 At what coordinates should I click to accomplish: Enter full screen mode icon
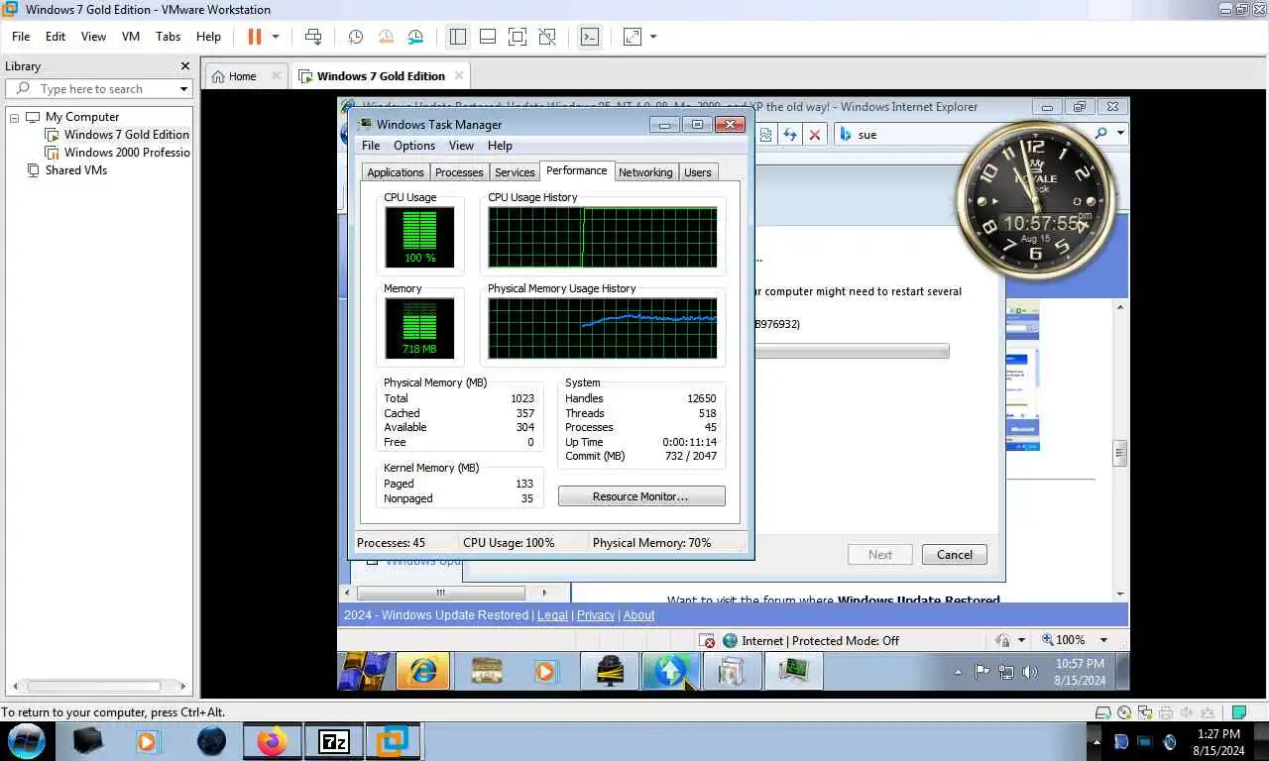[517, 37]
